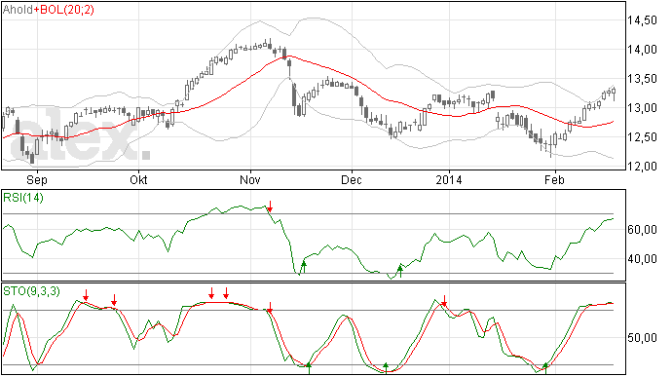This screenshot has height=377, width=672.
Task: Click the 50,00 stochastic axis value
Action: [642, 338]
